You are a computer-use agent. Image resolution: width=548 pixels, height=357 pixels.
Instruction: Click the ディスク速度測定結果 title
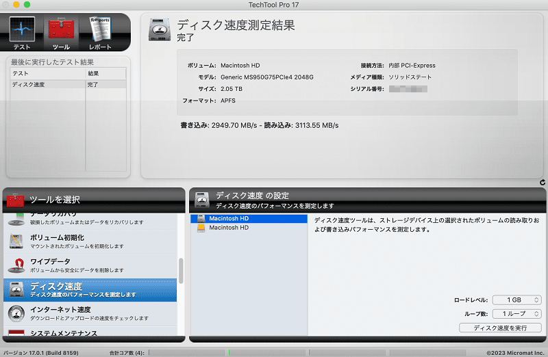[x=236, y=25]
